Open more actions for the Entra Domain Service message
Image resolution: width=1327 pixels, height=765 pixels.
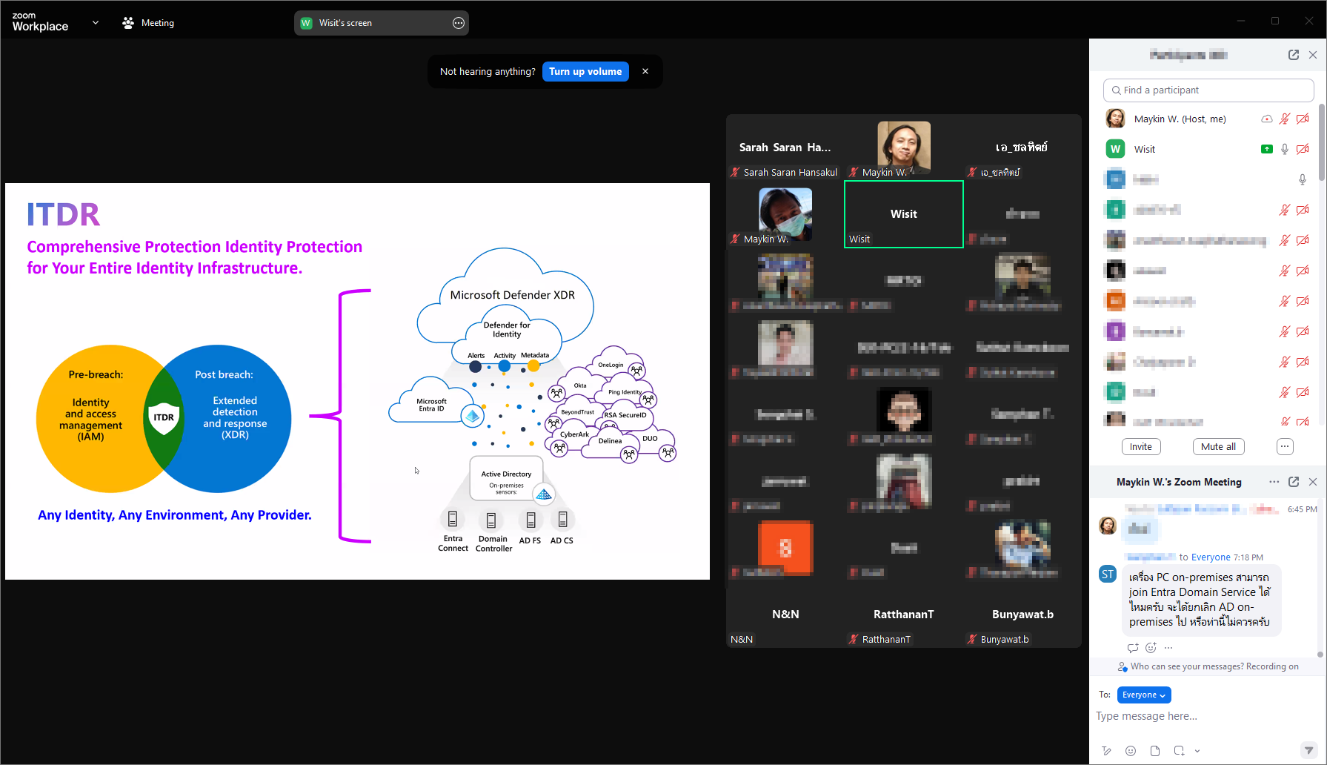tap(1168, 648)
